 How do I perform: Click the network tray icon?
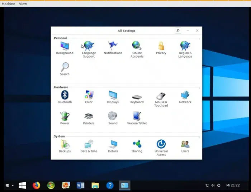(207, 186)
